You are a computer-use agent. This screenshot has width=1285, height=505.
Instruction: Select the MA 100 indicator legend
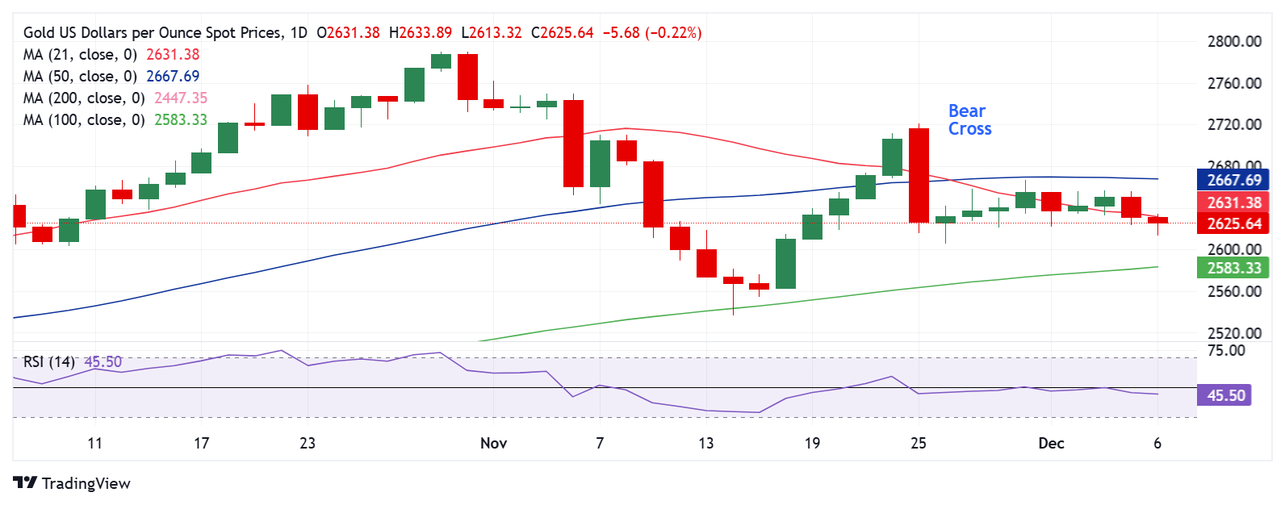84,120
